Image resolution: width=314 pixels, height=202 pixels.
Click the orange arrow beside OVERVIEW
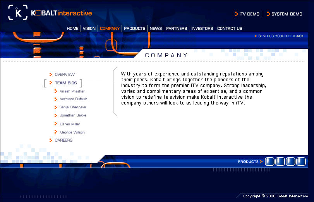pyautogui.click(x=51, y=74)
